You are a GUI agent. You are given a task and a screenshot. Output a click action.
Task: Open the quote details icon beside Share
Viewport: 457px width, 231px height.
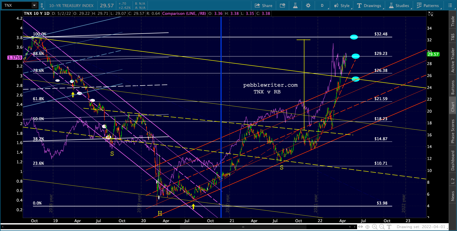pyautogui.click(x=282, y=5)
